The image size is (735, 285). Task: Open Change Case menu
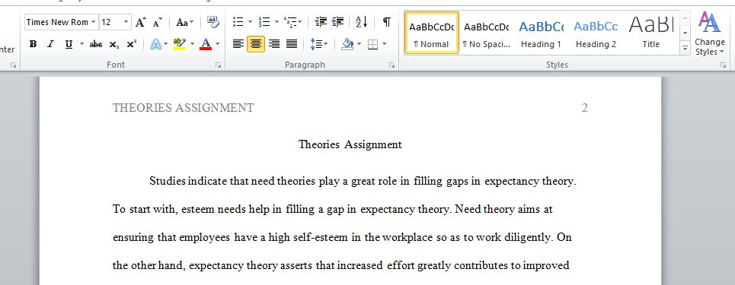(184, 22)
